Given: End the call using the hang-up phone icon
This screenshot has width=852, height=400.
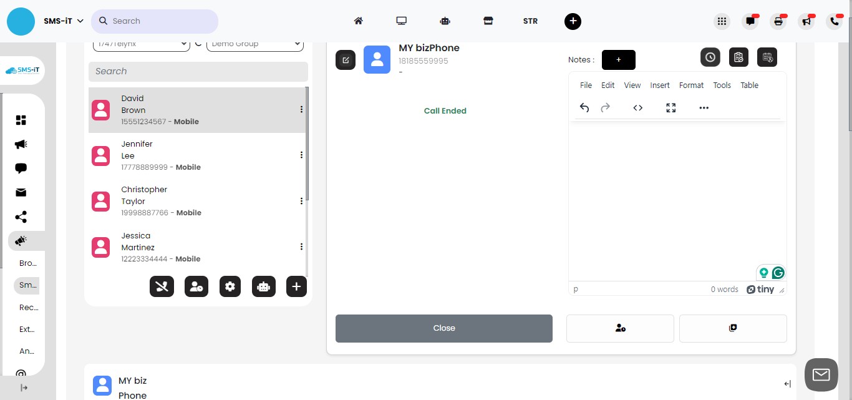Looking at the screenshot, I should tap(162, 286).
